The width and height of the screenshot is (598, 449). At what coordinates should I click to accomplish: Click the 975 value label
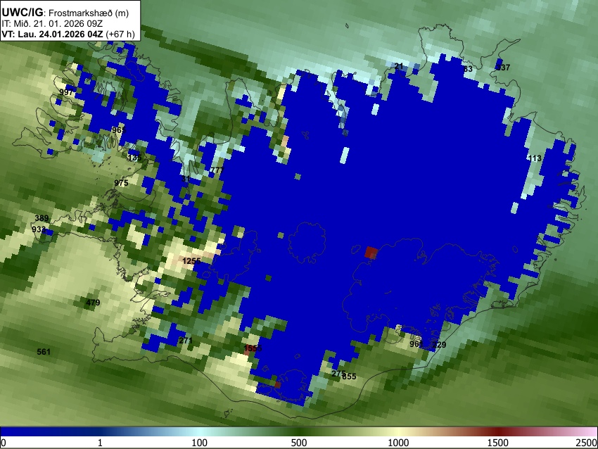121,183
